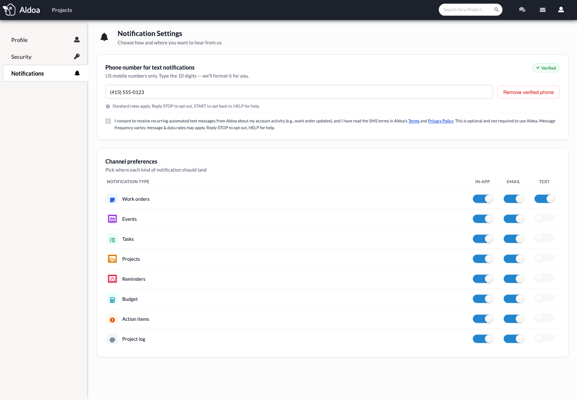Image resolution: width=577 pixels, height=400 pixels.
Task: Click the Notifications bell icon in sidebar
Action: (x=77, y=73)
